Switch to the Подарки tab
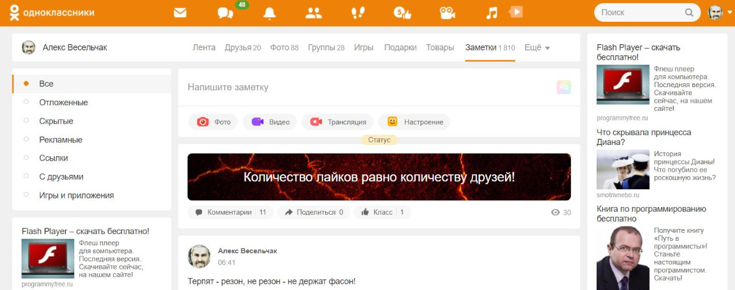735x290 pixels. (x=400, y=47)
